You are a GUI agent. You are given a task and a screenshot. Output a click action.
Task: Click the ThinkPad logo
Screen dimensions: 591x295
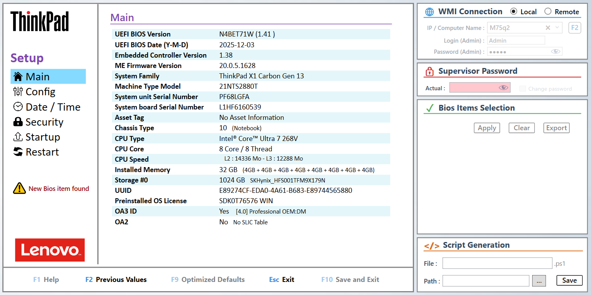coord(40,21)
